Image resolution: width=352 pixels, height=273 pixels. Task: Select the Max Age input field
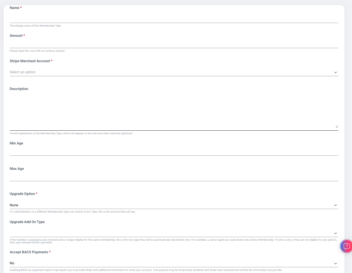pos(174,177)
